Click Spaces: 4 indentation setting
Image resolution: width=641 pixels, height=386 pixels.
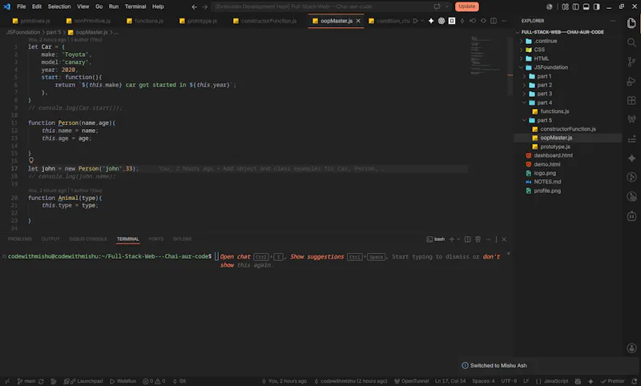click(x=483, y=381)
